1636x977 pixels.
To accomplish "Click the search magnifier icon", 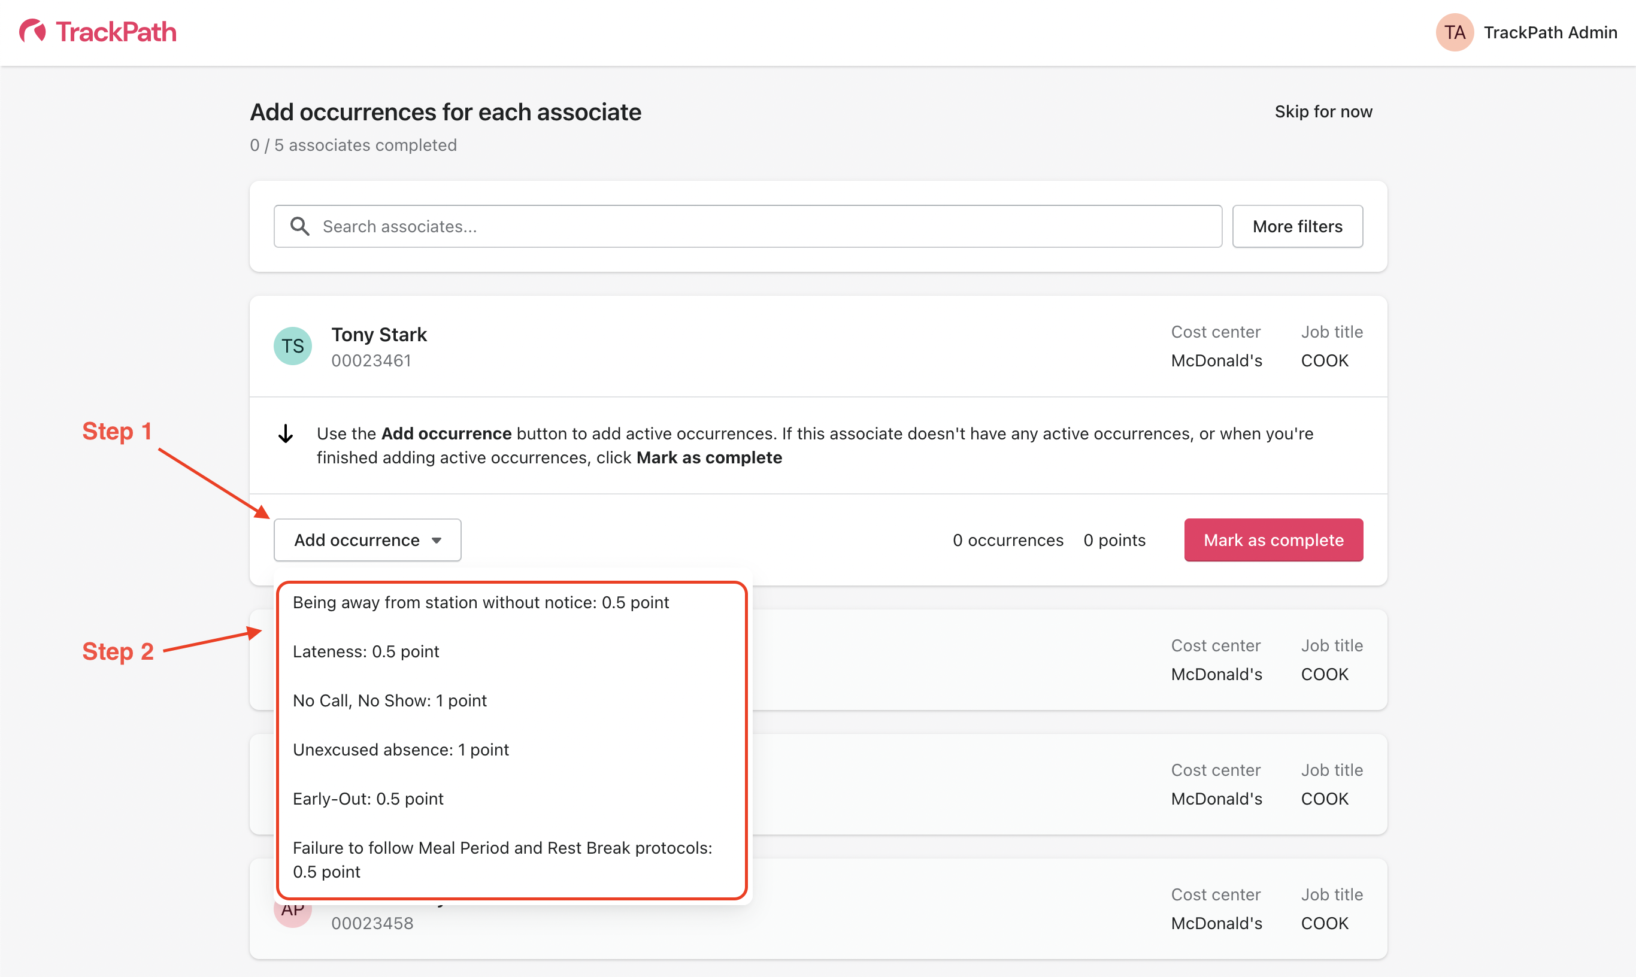I will (300, 226).
